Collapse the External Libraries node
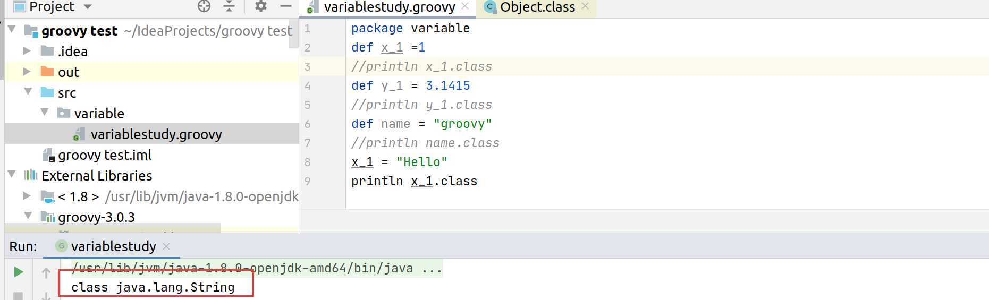The image size is (989, 300). pyautogui.click(x=12, y=175)
